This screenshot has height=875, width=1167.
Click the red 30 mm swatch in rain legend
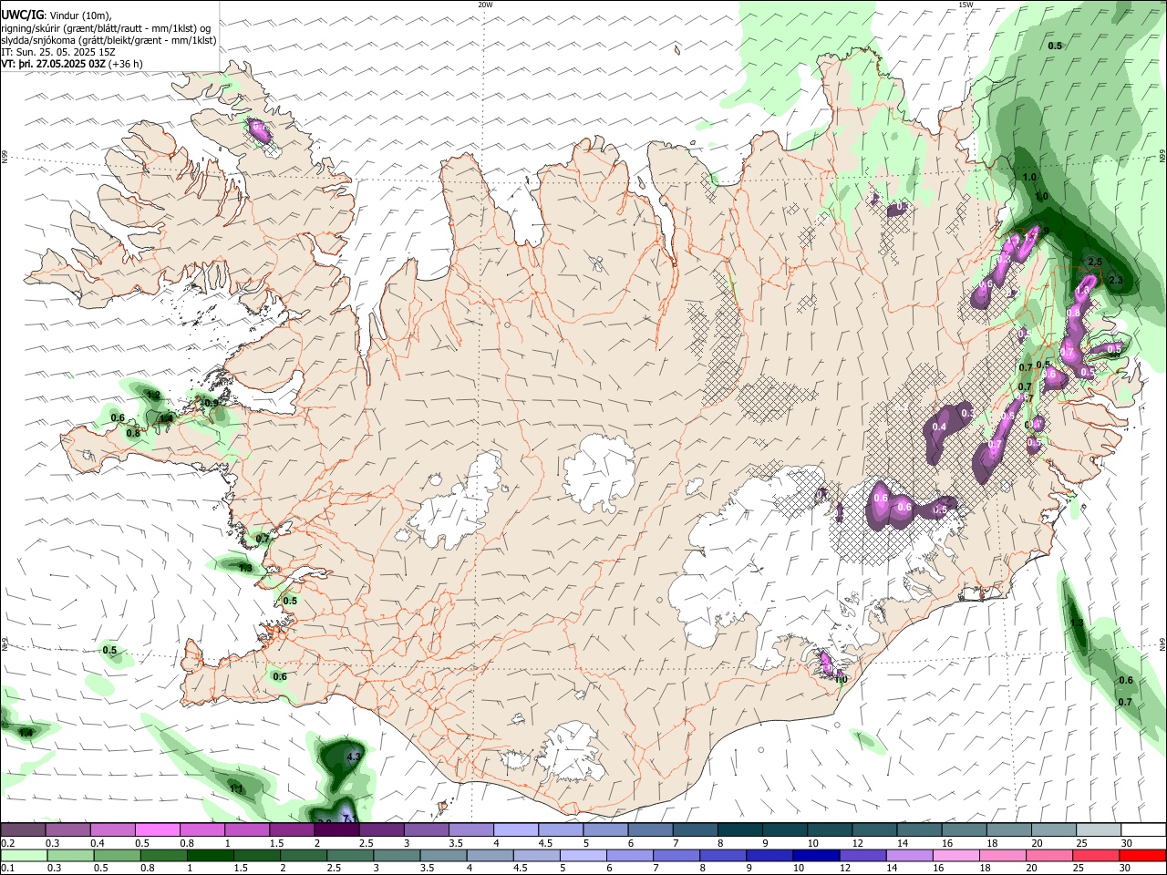tap(1143, 855)
